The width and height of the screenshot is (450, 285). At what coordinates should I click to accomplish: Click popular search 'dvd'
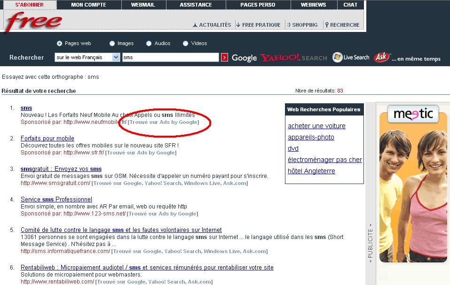click(x=293, y=148)
